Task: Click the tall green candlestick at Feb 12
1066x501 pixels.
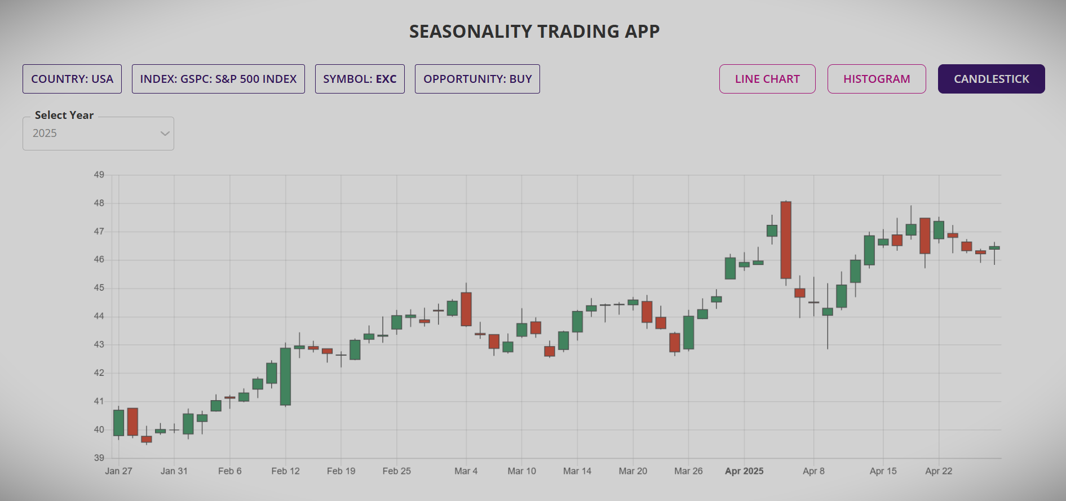Action: pos(285,376)
